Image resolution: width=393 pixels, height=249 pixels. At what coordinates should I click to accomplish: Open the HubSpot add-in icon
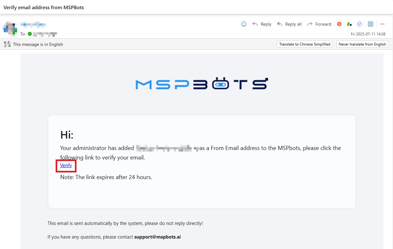point(339,24)
